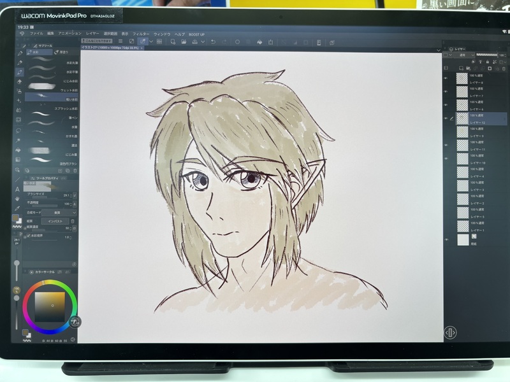The height and width of the screenshot is (382, 510).
Task: Hide レイヤー 12 using its eye icon
Action: [446, 118]
